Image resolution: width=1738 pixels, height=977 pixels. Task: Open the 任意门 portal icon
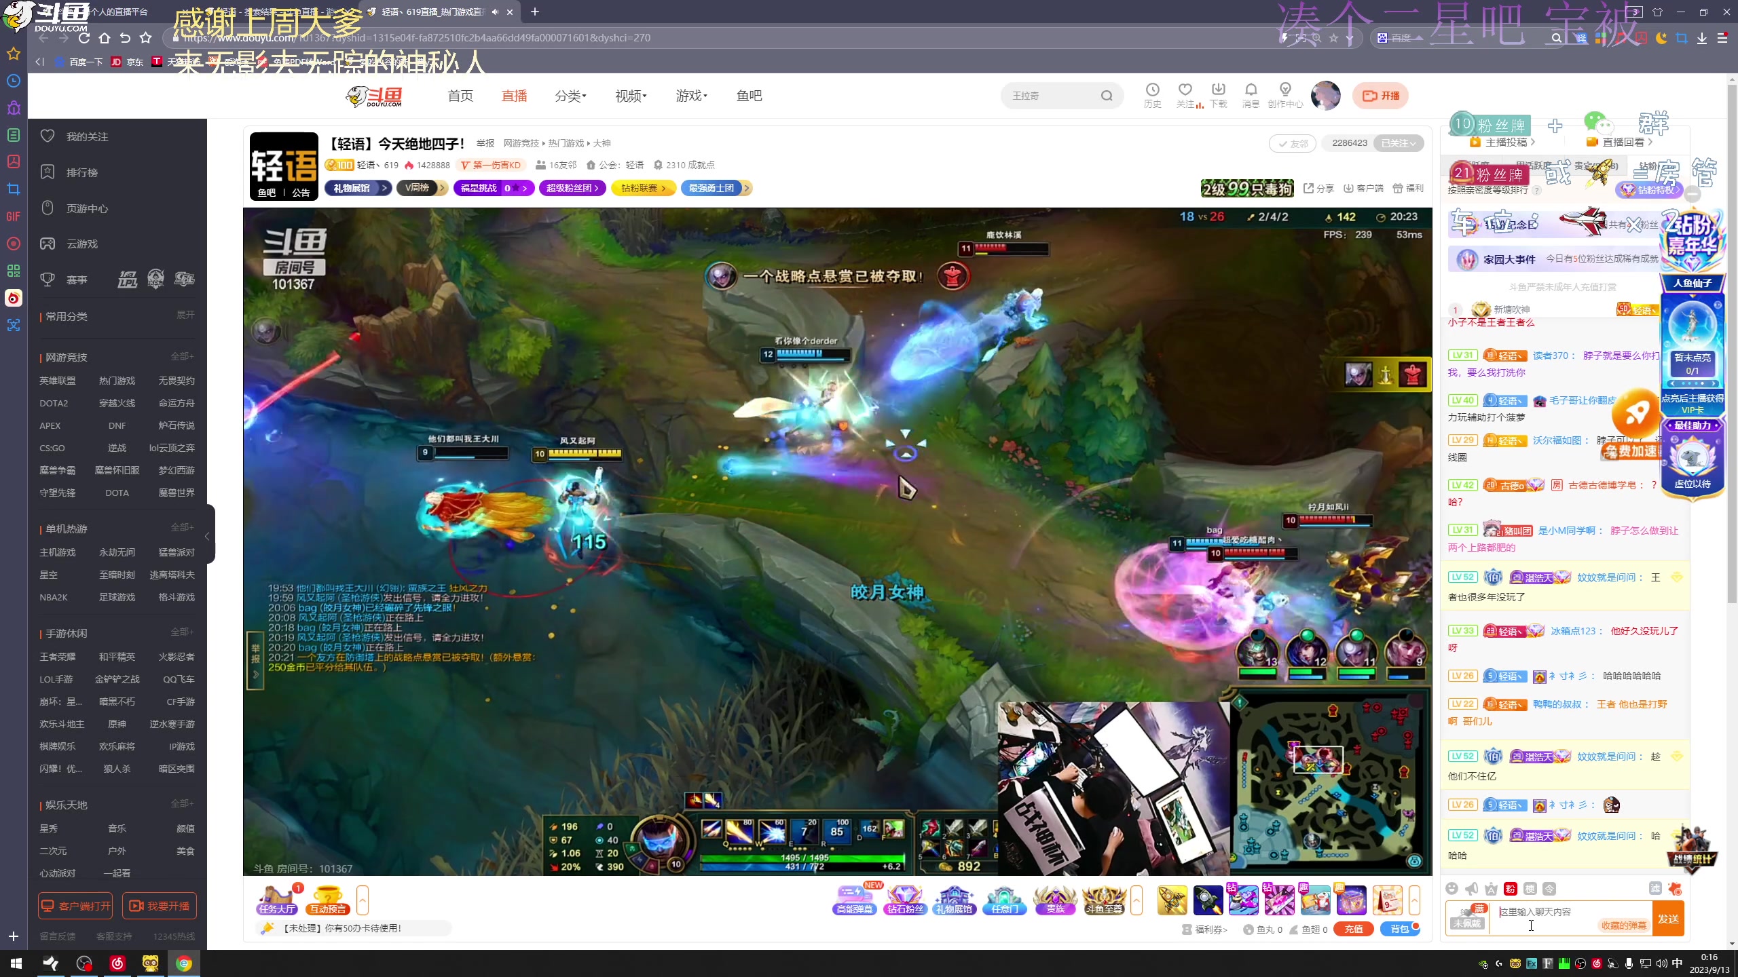coord(1005,900)
